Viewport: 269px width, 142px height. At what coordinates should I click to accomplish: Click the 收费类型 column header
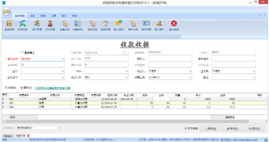[x=79, y=95]
